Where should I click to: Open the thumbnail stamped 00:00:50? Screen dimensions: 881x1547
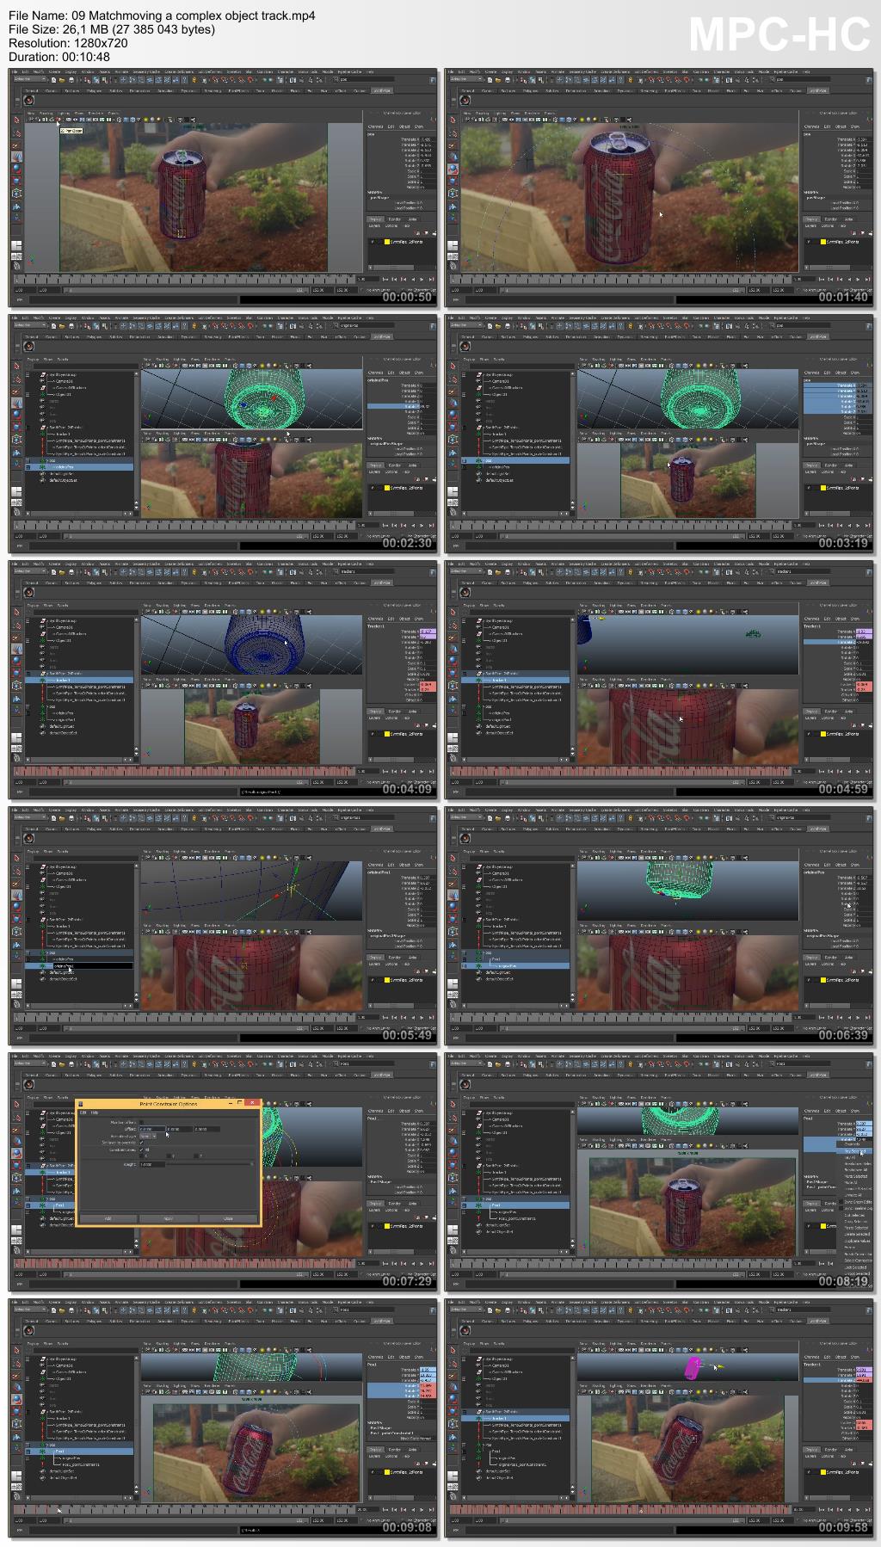coord(224,187)
